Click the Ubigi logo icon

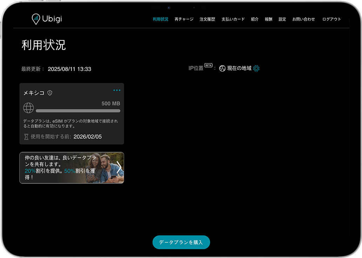tap(36, 19)
